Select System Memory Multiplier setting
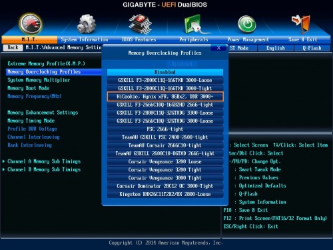This screenshot has height=250, width=333. tap(39, 80)
